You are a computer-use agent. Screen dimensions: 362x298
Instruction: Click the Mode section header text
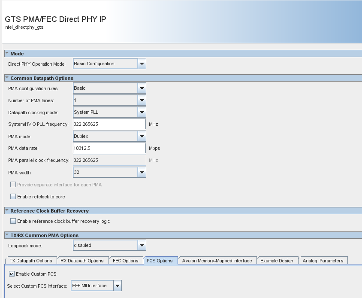click(x=17, y=54)
